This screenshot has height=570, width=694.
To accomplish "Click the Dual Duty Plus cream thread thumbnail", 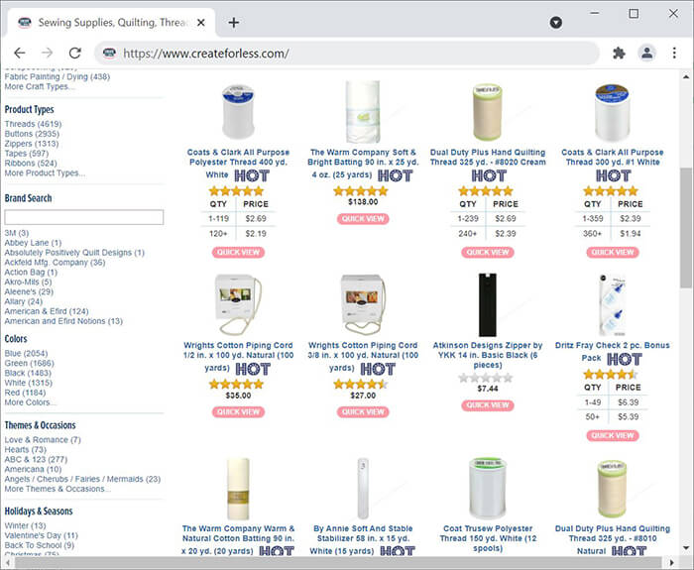I will point(488,111).
